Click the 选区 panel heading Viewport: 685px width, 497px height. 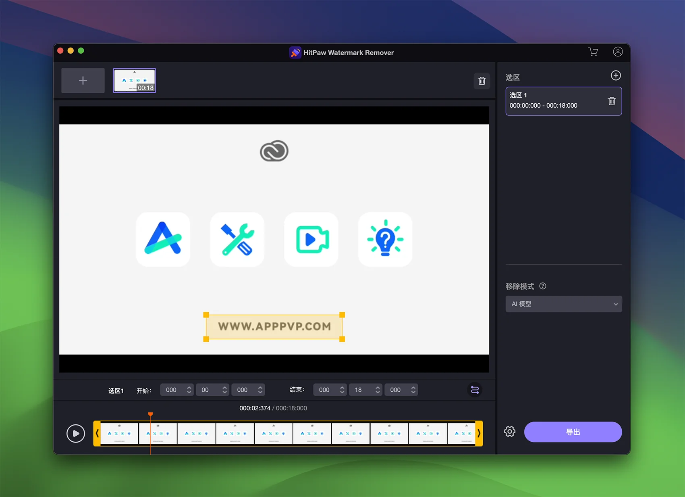tap(513, 77)
